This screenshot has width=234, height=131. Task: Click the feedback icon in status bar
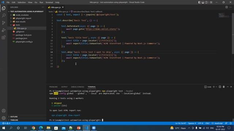(226, 123)
